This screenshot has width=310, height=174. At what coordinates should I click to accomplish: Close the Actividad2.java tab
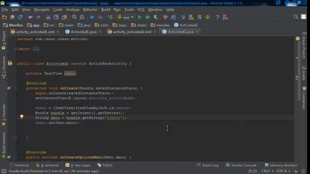pyautogui.click(x=197, y=32)
